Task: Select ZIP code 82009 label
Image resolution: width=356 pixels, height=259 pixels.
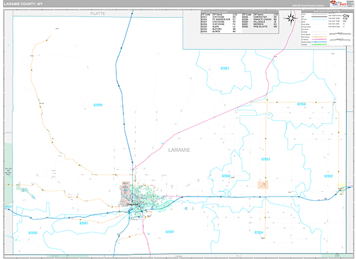Action: (98, 105)
